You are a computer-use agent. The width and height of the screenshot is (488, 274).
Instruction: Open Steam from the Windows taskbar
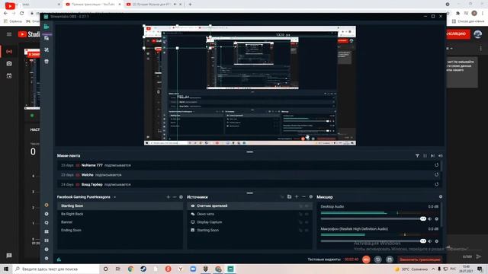point(143,269)
